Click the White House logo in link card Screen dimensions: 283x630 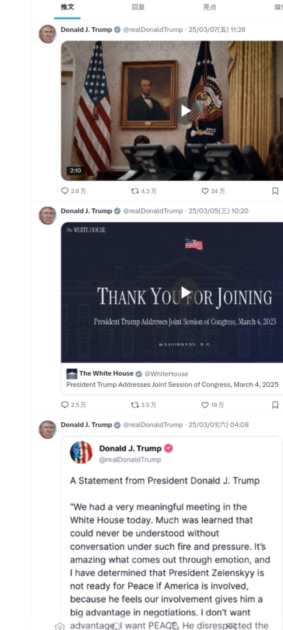(x=72, y=374)
